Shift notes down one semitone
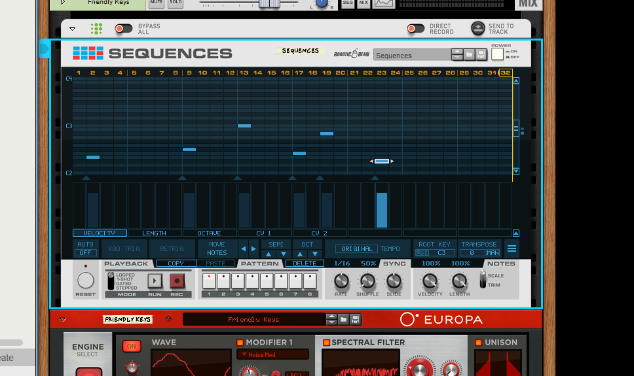This screenshot has height=376, width=634. (x=284, y=254)
